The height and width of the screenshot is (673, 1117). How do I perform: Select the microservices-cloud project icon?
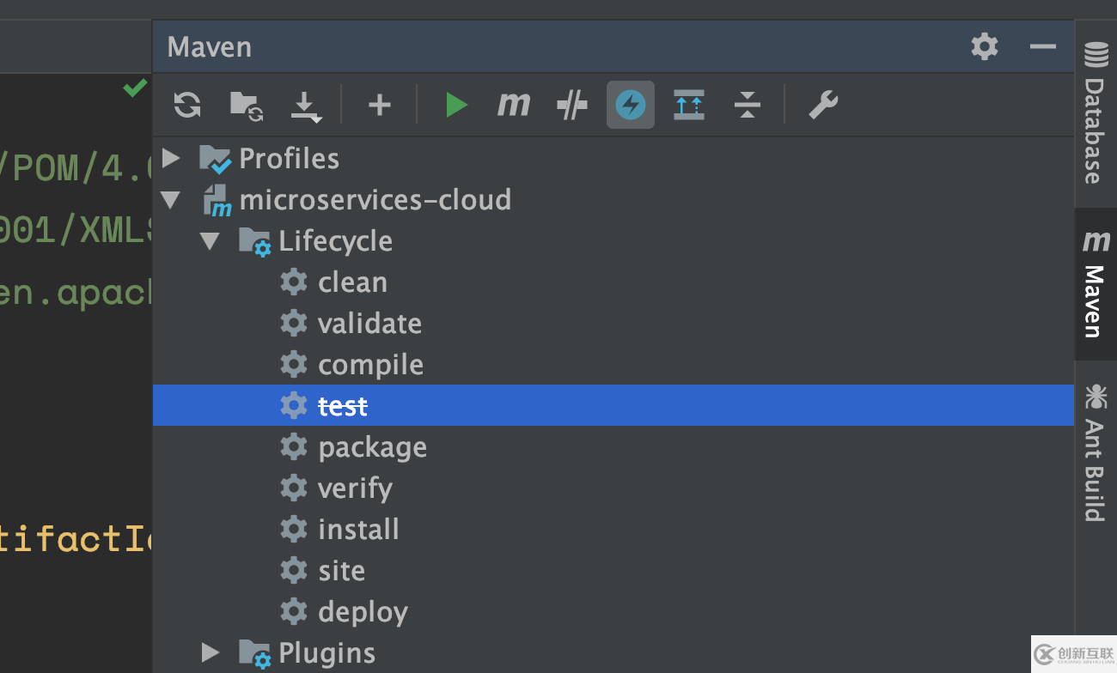(x=217, y=200)
